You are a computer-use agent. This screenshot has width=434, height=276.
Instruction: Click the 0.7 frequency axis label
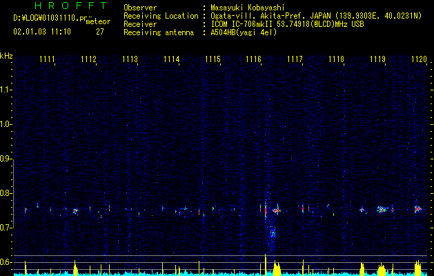pos(6,228)
